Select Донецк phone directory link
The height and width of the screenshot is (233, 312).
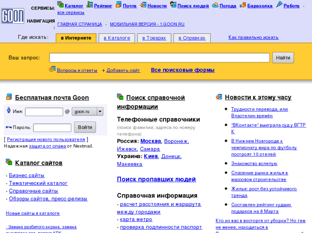[171, 156]
